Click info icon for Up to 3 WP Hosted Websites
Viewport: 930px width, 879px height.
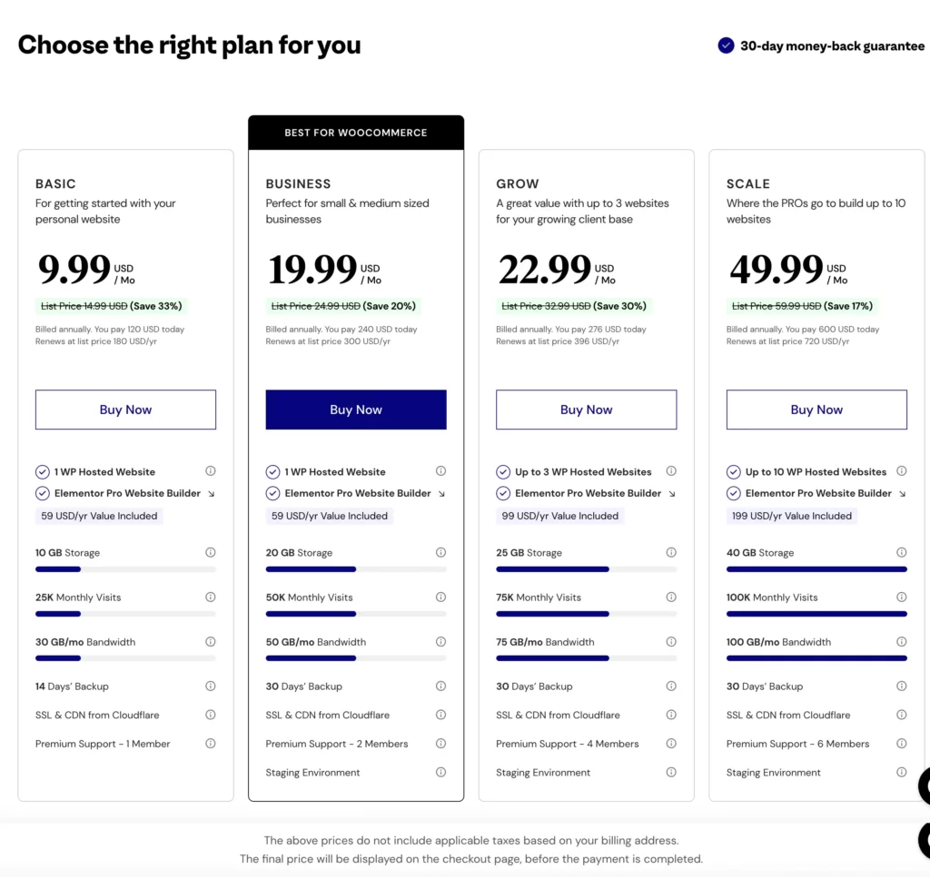[x=671, y=471]
